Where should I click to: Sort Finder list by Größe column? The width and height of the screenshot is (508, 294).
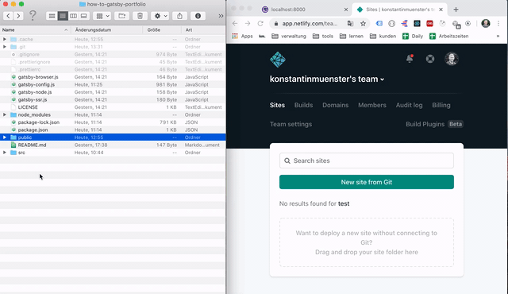pyautogui.click(x=162, y=30)
